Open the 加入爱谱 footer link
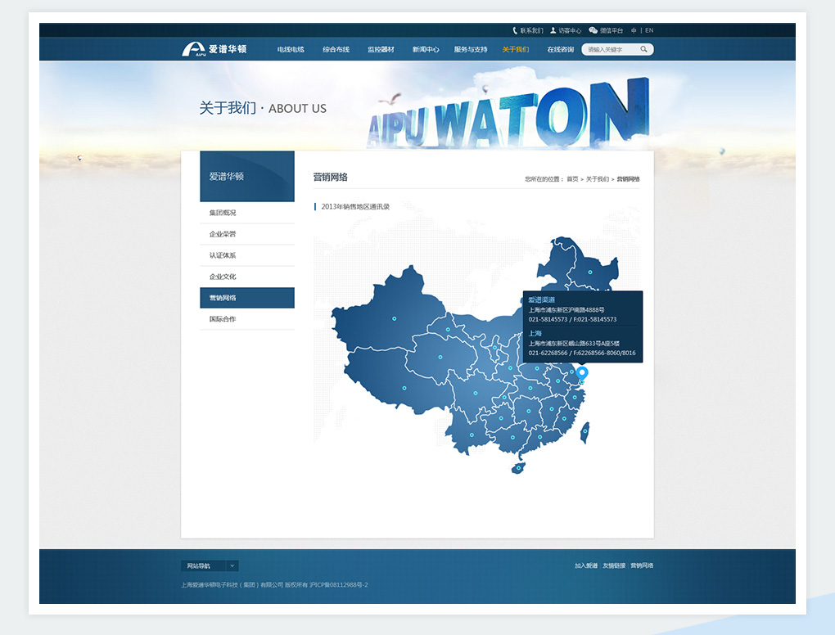 pyautogui.click(x=586, y=565)
